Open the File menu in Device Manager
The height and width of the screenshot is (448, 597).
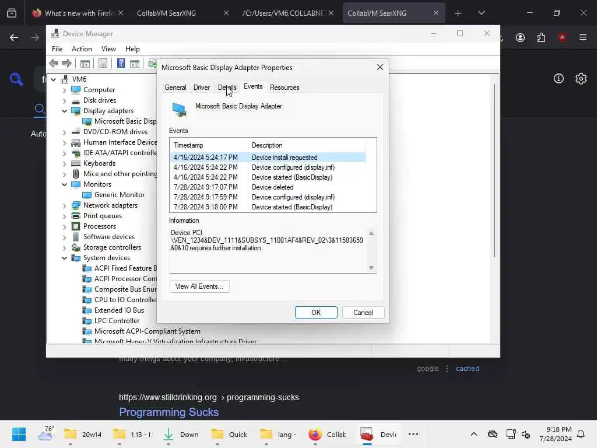click(x=57, y=49)
